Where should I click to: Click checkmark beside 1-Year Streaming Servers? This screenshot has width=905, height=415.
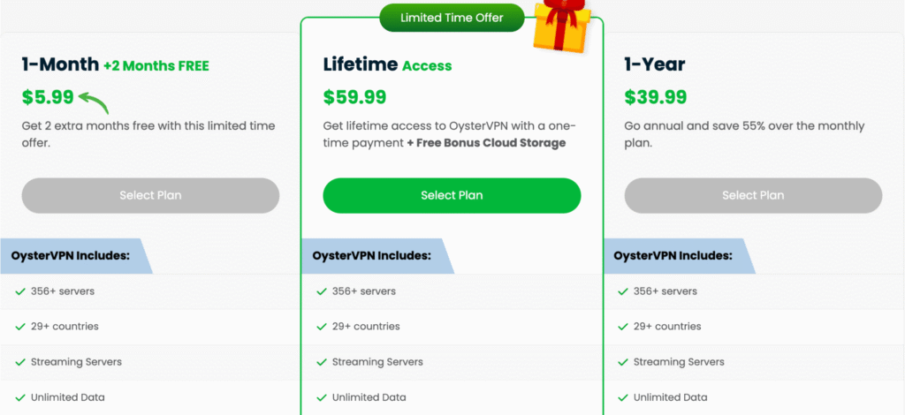click(621, 362)
